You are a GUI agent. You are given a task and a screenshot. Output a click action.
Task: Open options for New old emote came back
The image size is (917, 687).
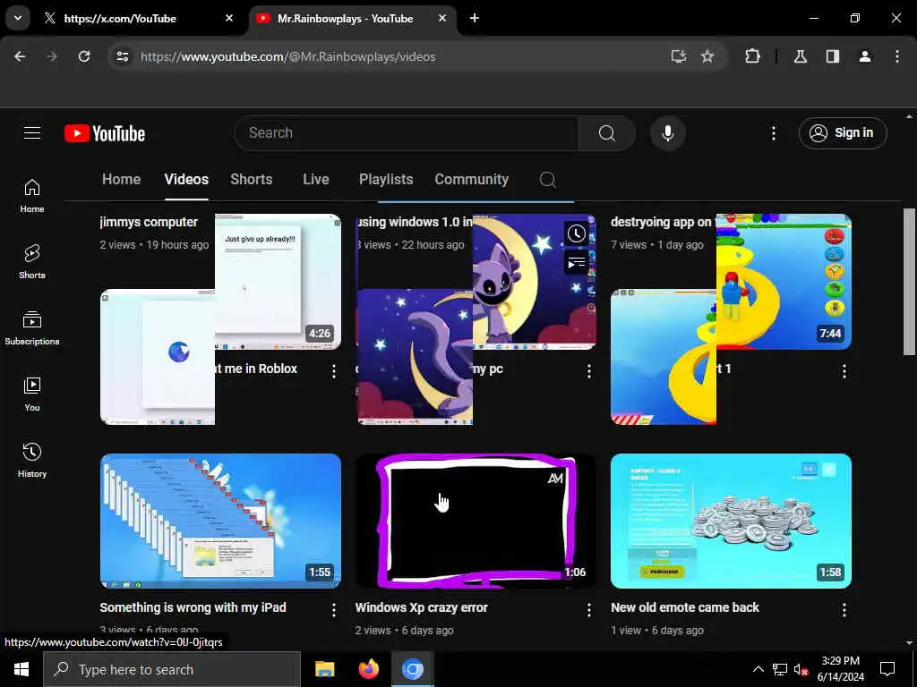click(x=844, y=610)
